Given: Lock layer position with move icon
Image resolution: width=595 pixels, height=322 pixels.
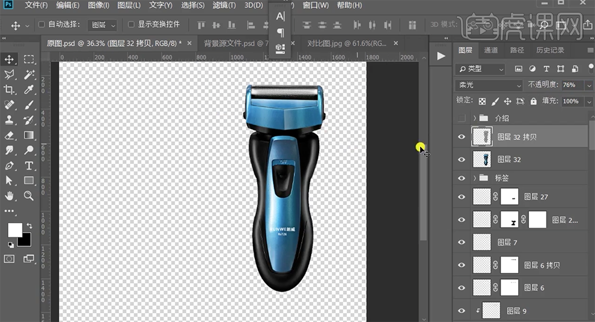Looking at the screenshot, I should 507,102.
